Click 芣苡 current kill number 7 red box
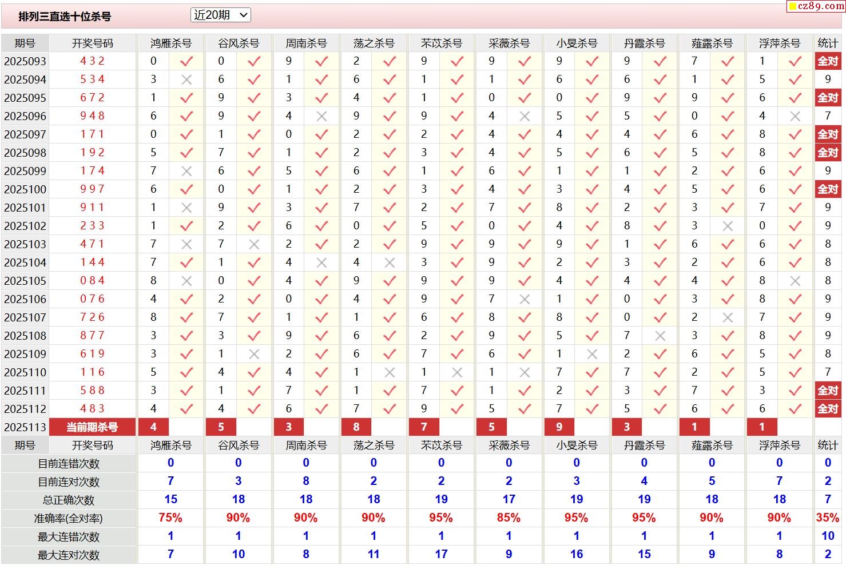 pos(424,427)
